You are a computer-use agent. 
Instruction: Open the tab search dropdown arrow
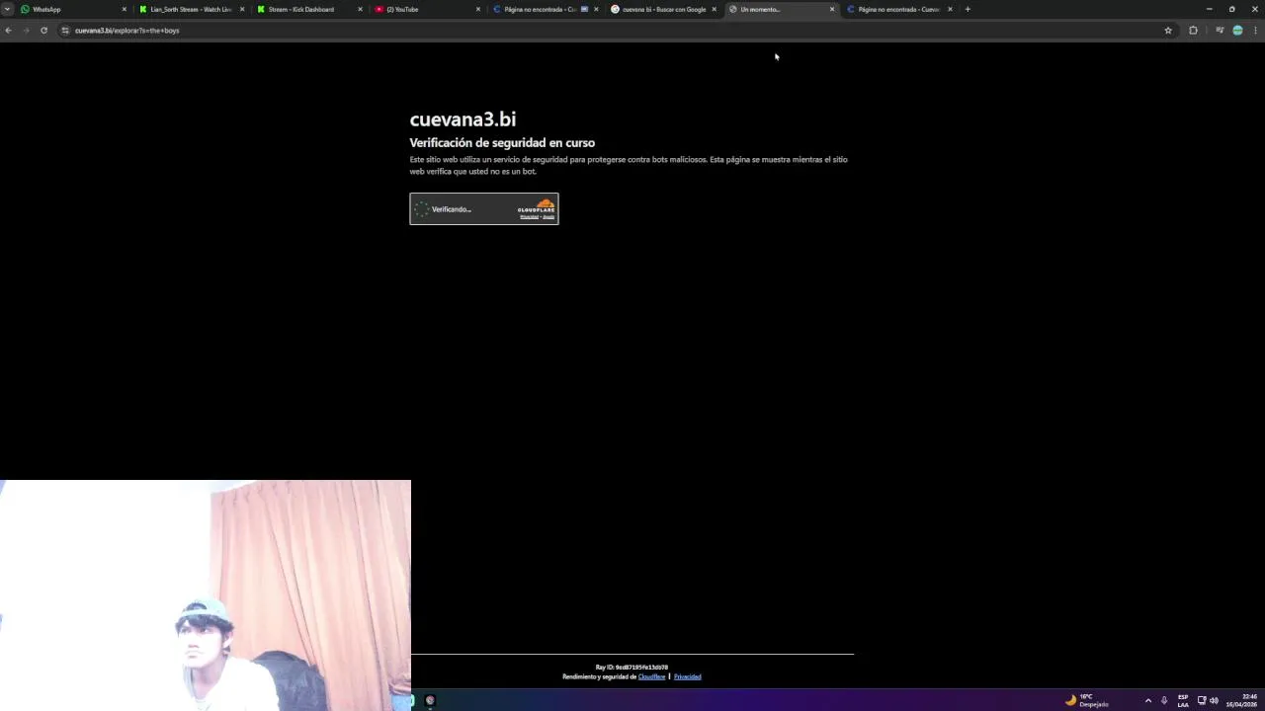pos(7,9)
